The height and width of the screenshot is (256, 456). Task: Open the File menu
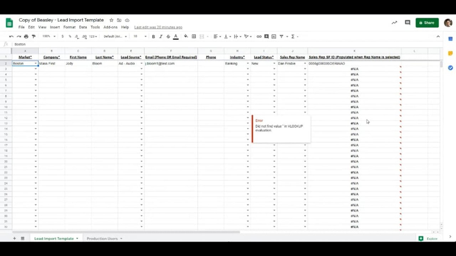(21, 27)
